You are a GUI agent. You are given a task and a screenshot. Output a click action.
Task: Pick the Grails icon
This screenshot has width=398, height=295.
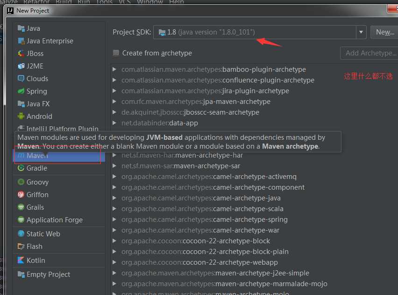point(21,207)
